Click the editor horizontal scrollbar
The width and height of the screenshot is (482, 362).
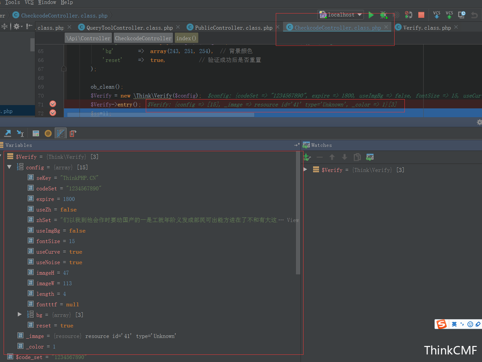point(161,115)
